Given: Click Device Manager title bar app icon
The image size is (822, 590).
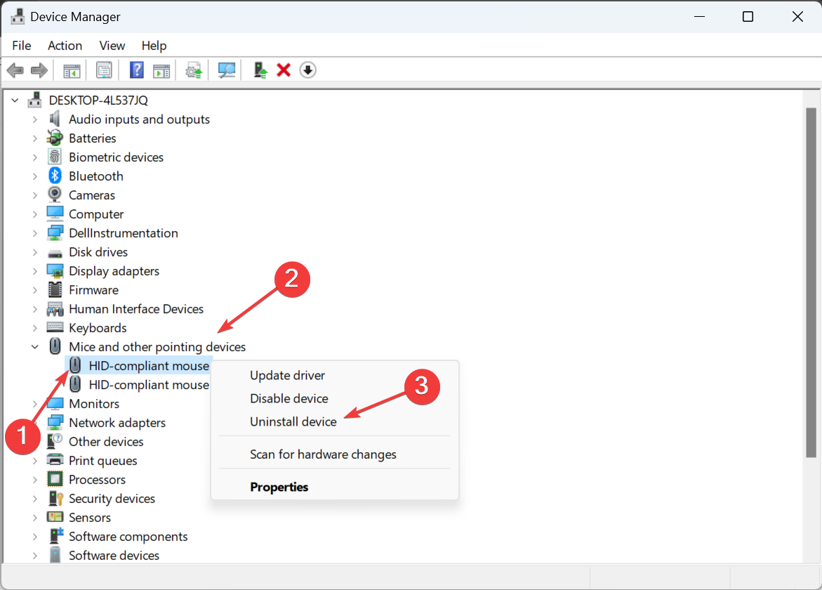Looking at the screenshot, I should pyautogui.click(x=18, y=17).
